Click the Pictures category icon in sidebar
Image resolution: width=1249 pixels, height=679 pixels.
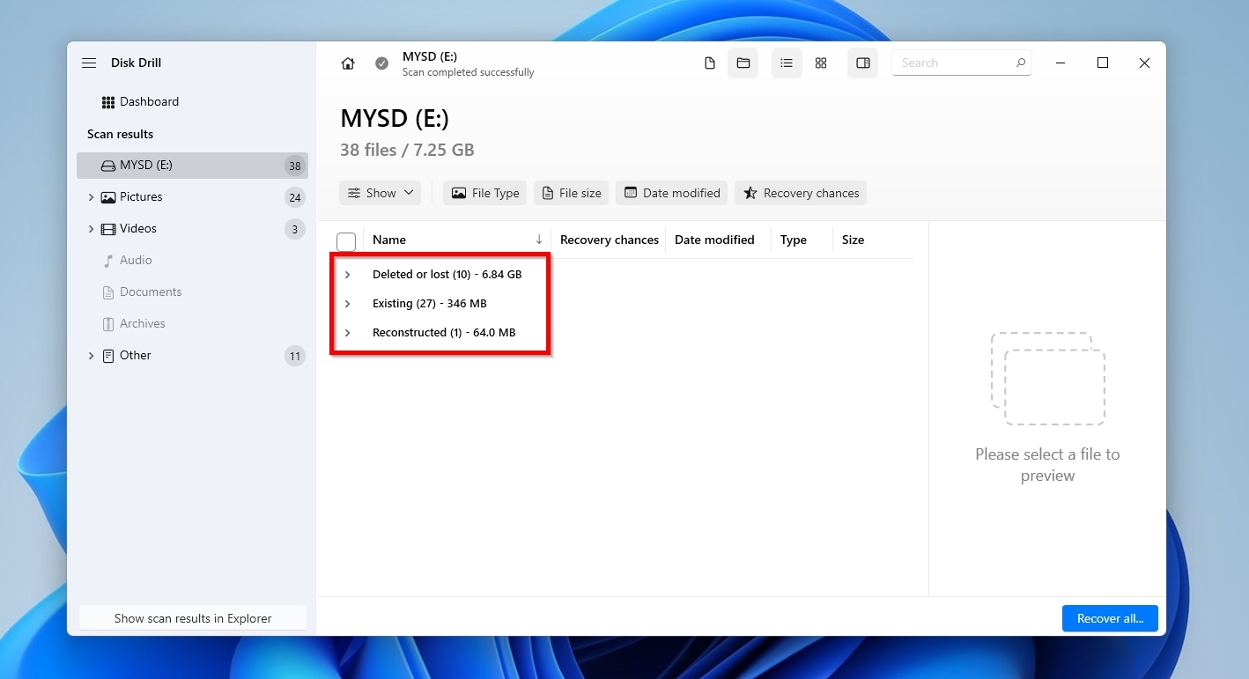pyautogui.click(x=108, y=197)
